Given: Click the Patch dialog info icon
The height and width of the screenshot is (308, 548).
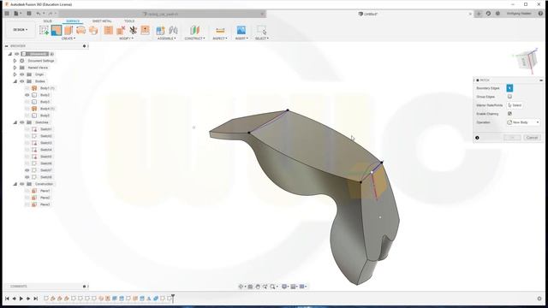Looking at the screenshot, I should point(477,138).
